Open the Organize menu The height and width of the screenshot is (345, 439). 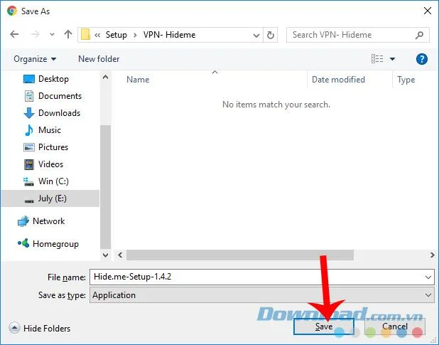click(35, 59)
